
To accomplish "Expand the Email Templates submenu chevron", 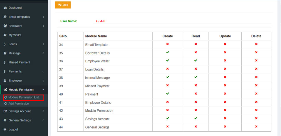I will 43,17.
